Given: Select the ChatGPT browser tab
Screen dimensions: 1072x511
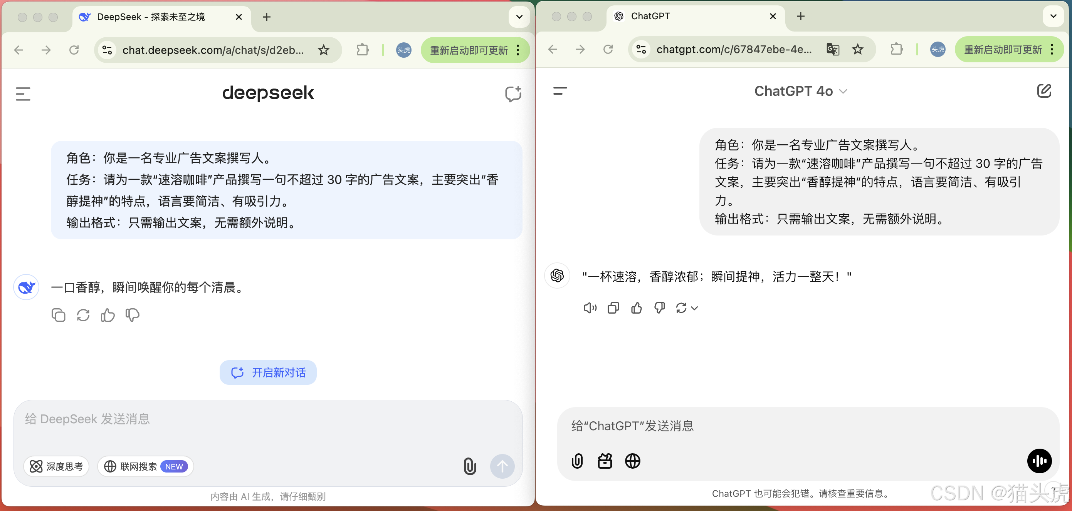Looking at the screenshot, I should (x=696, y=16).
